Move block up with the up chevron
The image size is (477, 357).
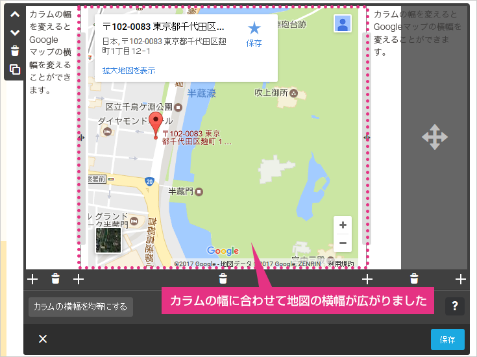tap(15, 14)
